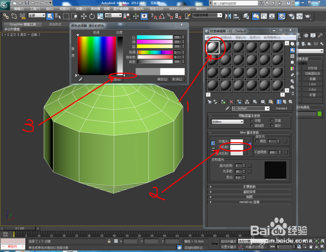326x252 pixels.
Task: Open the 编辑(E) menu
Action: (x=19, y=9)
